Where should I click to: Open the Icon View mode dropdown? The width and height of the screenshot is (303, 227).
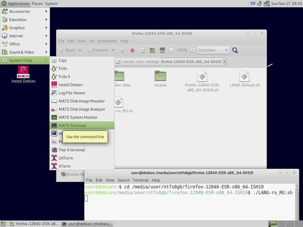(213, 50)
